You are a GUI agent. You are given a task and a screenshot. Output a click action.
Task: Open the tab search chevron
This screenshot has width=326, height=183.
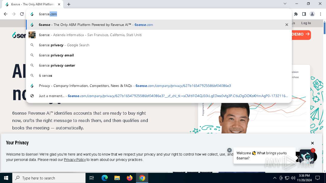click(x=285, y=4)
